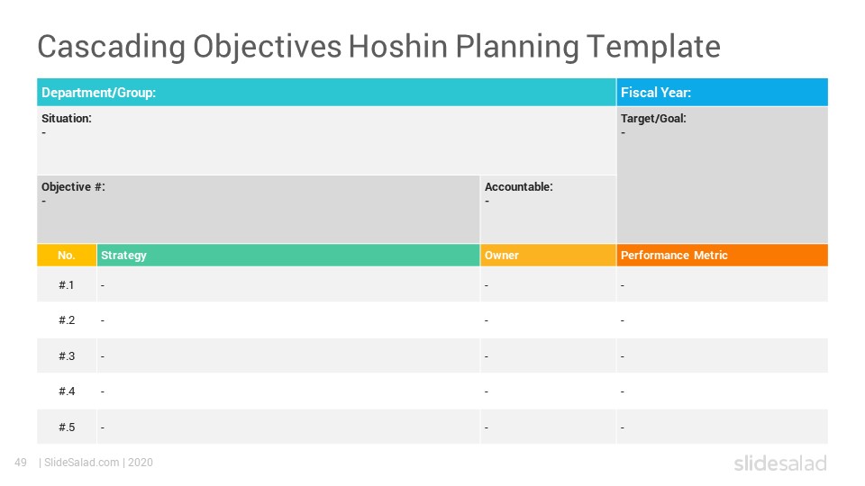The image size is (865, 486).
Task: Click the Target/Goal text cell
Action: [722, 175]
